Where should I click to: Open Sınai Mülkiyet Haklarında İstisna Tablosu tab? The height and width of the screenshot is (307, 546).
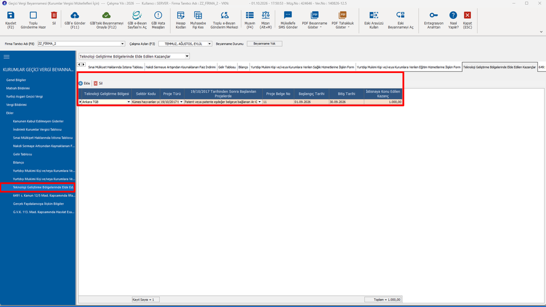[115, 67]
